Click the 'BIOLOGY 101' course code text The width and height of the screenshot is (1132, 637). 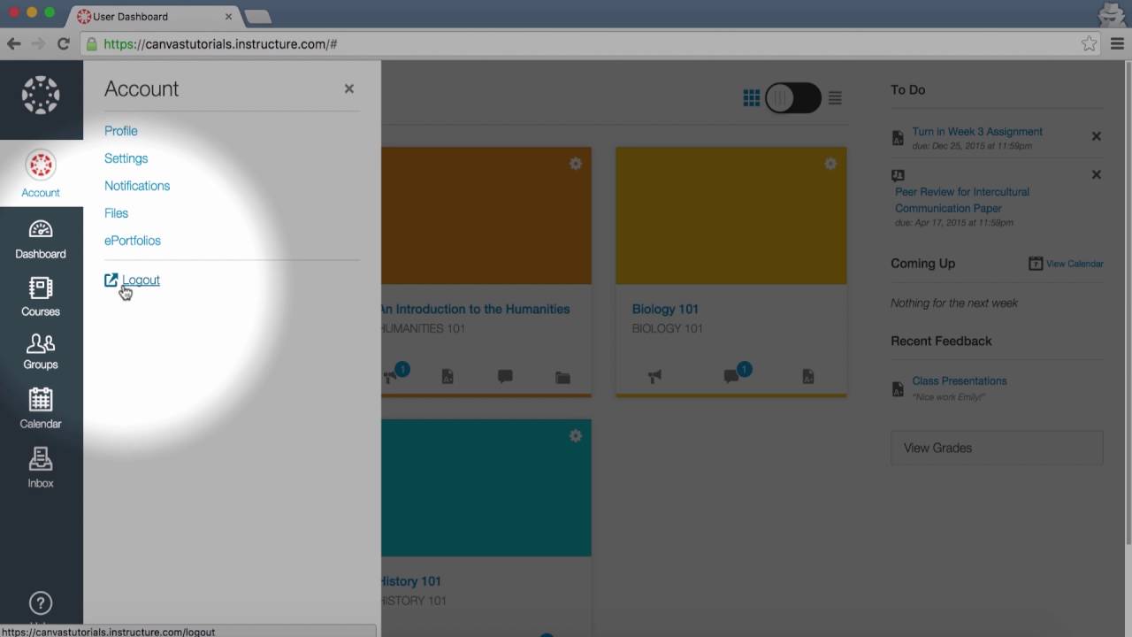coord(668,328)
